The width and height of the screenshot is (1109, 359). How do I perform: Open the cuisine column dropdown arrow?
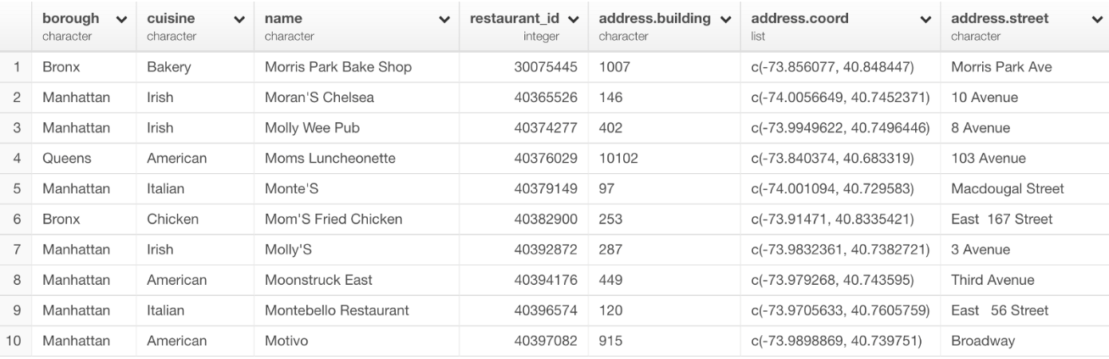pyautogui.click(x=239, y=19)
